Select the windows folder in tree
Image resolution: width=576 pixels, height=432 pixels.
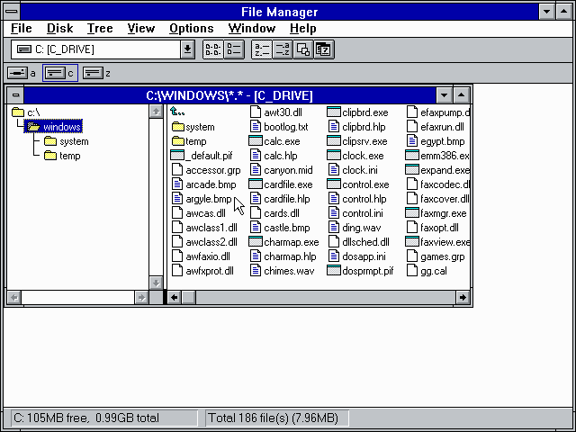point(54,127)
